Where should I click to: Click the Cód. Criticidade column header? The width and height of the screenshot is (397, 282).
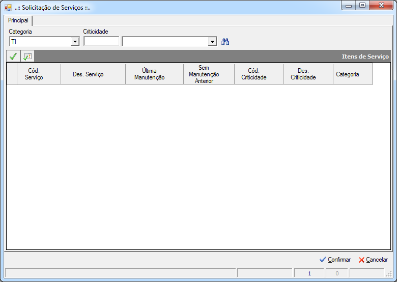click(x=259, y=74)
